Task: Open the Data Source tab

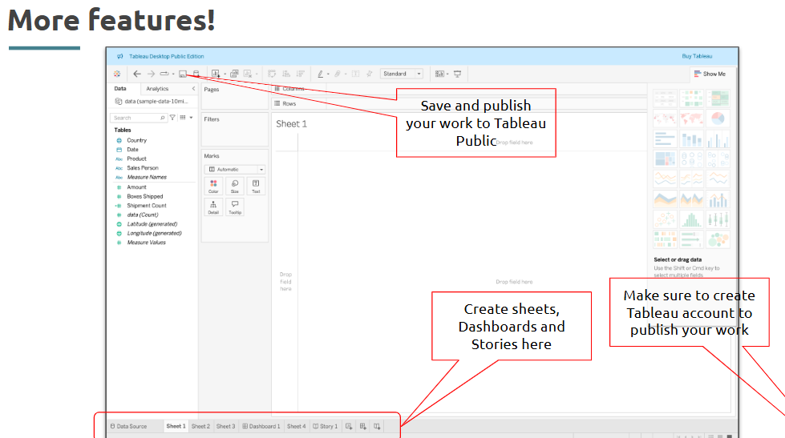Action: (128, 427)
